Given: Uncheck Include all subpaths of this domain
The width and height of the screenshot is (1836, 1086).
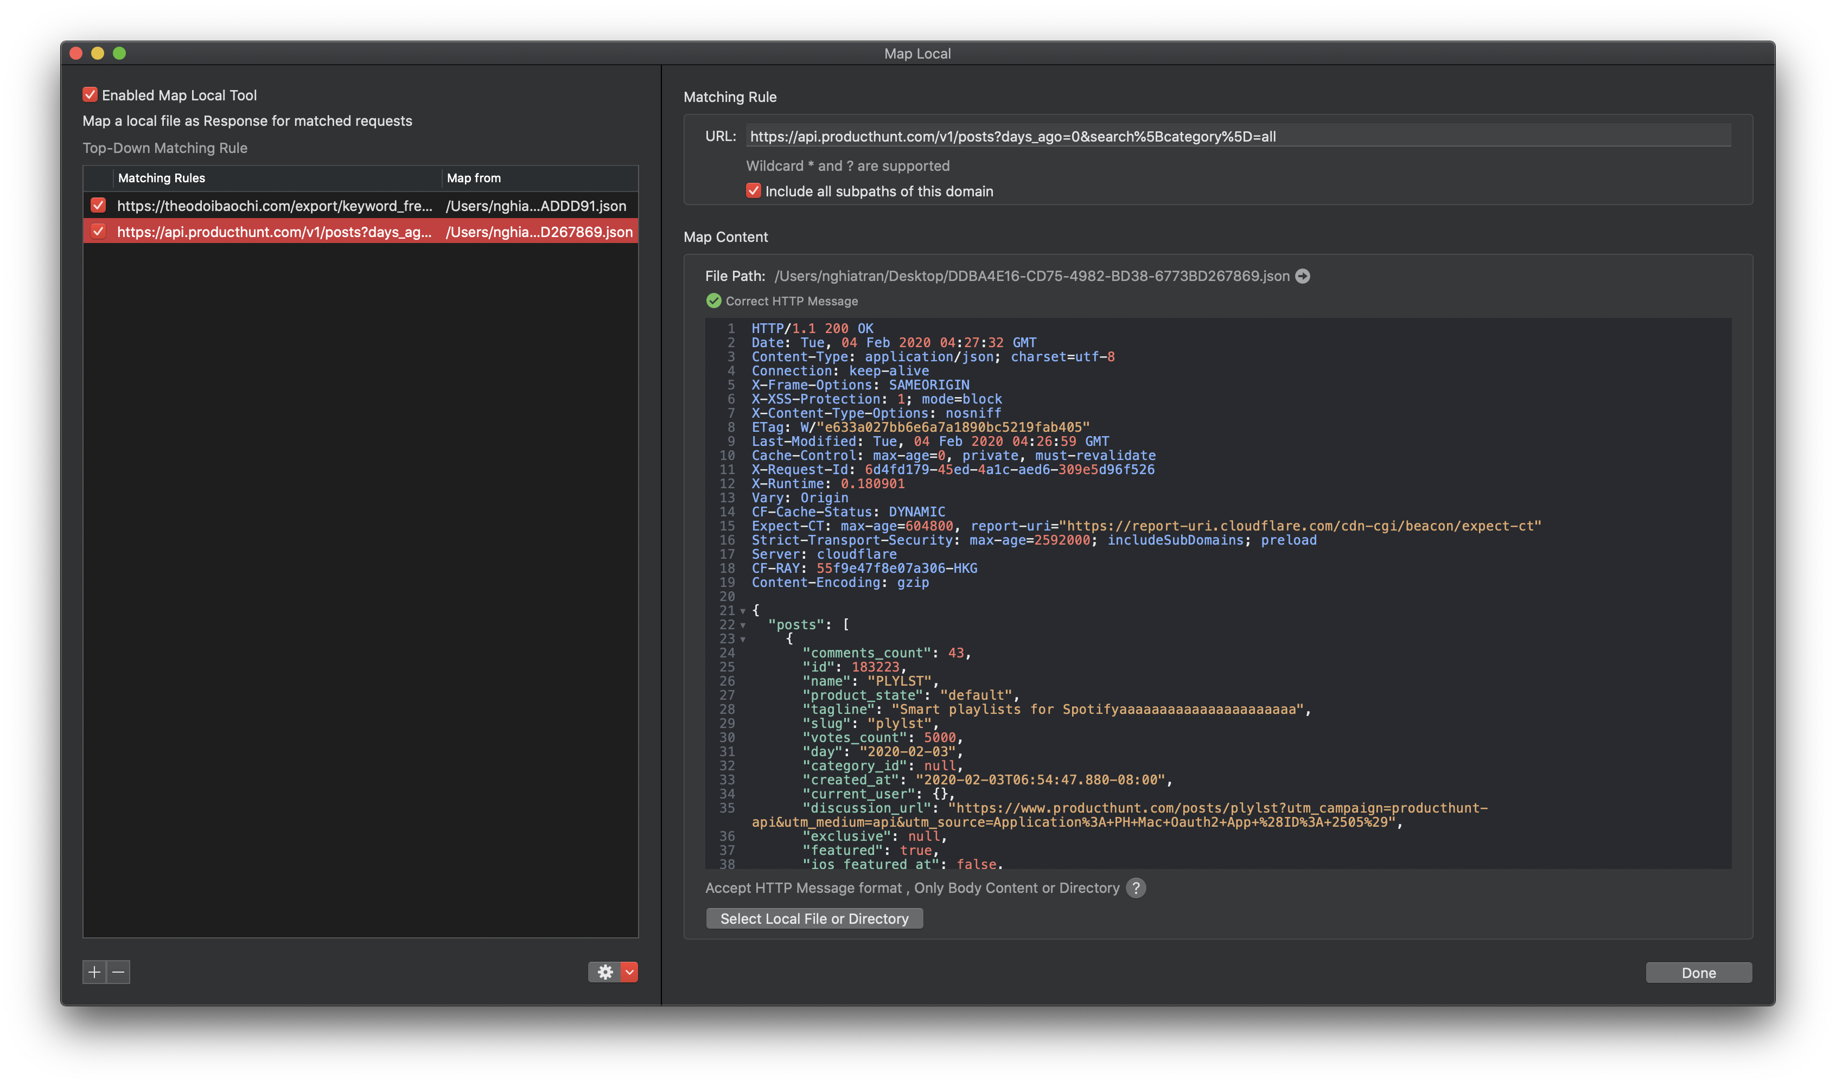Looking at the screenshot, I should point(753,191).
